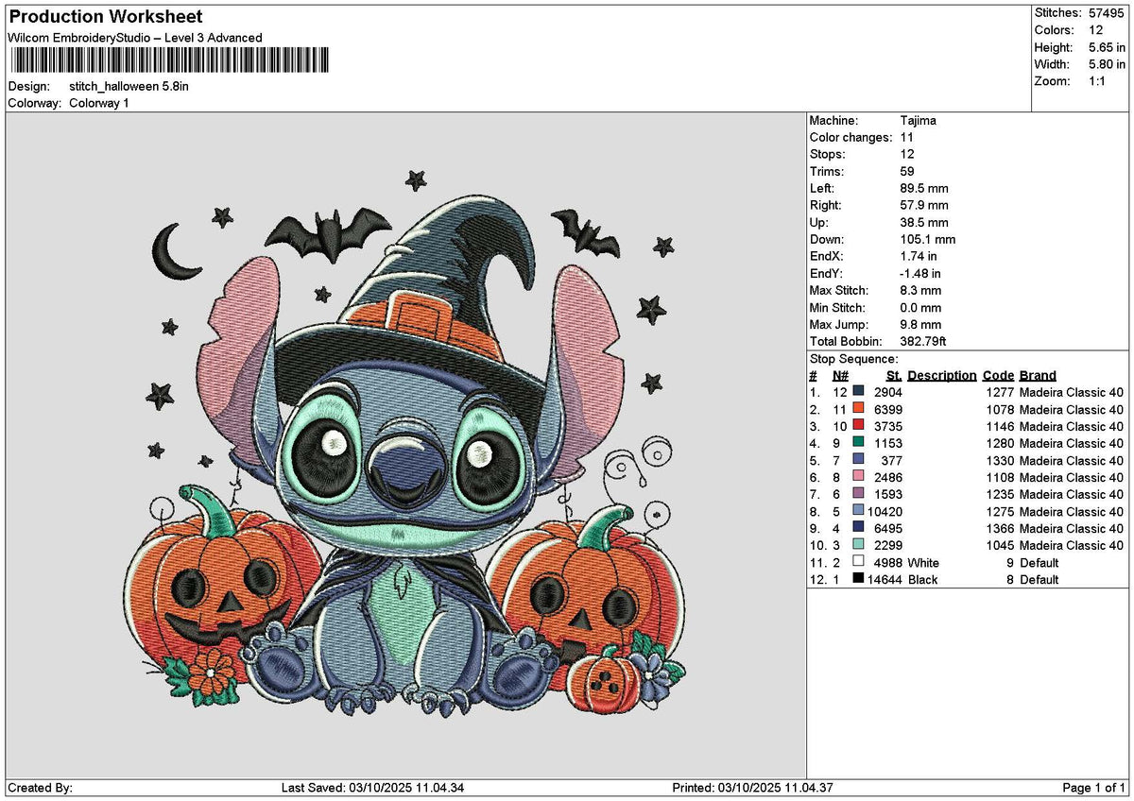This screenshot has height=801, width=1134.
Task: Pick the dark teal swatch for code 1277
Action: (x=858, y=391)
